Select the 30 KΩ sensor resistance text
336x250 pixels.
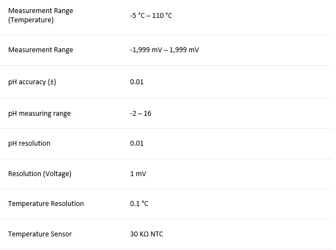click(x=138, y=234)
